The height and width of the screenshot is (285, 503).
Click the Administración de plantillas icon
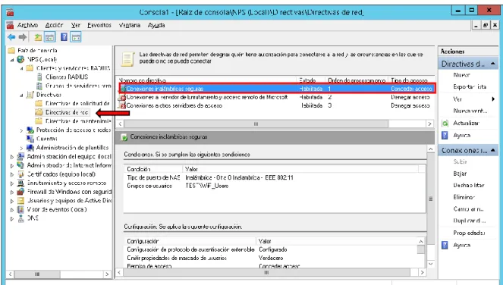pos(30,148)
